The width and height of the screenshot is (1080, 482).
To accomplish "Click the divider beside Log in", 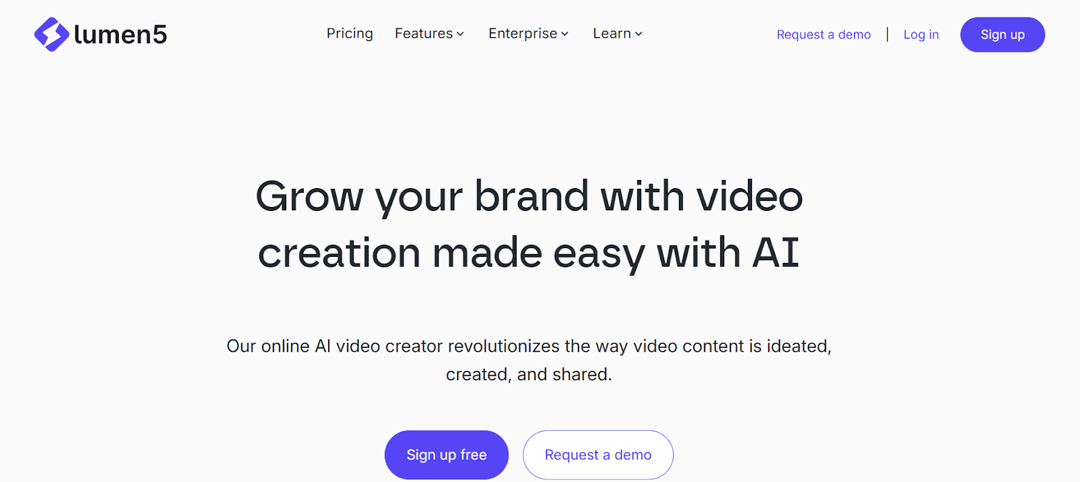I will pyautogui.click(x=887, y=34).
